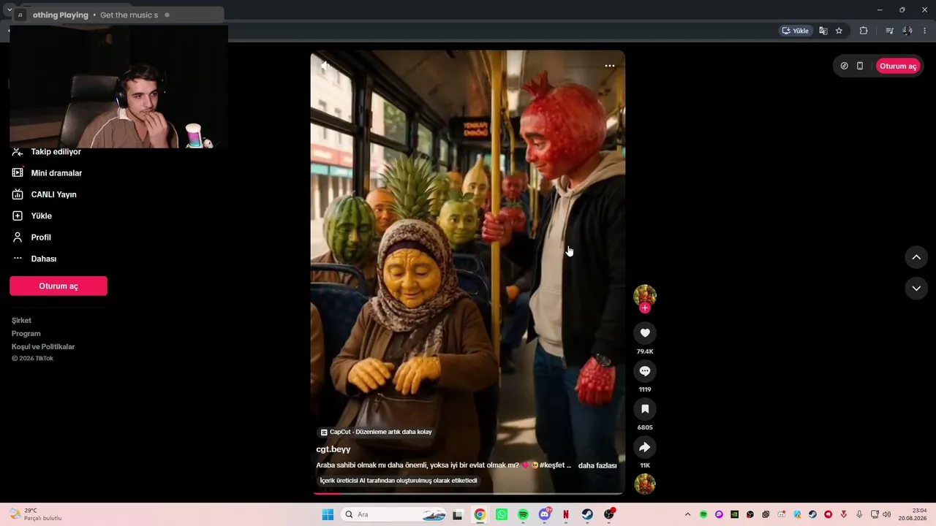Click the plus-square icon beside Yükle

coord(18,216)
